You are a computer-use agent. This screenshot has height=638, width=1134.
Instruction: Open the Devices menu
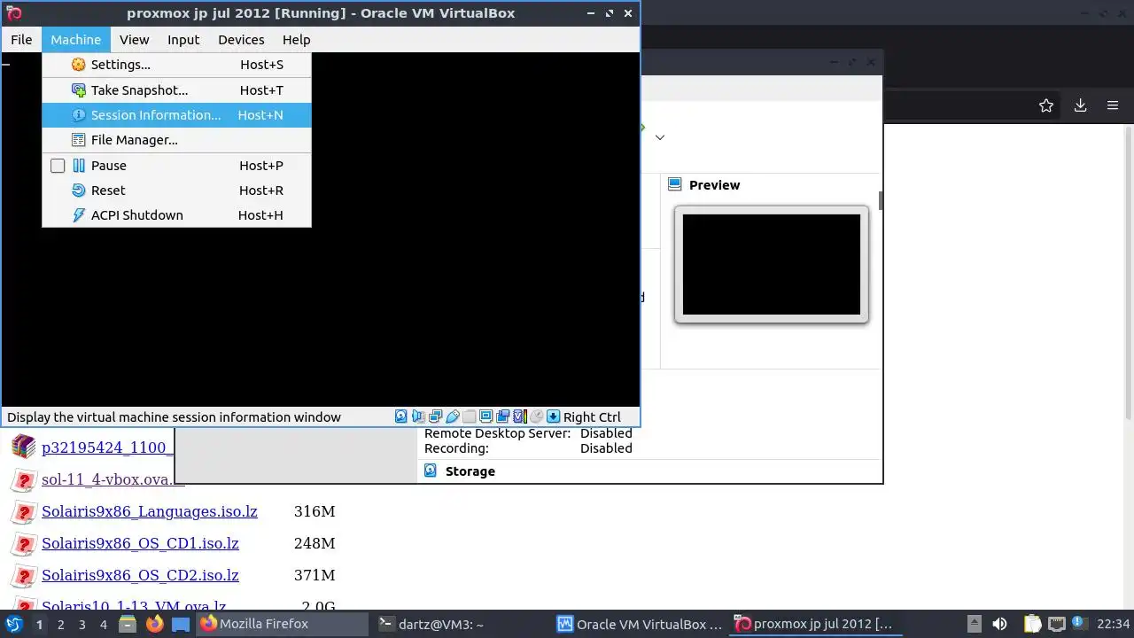point(241,40)
